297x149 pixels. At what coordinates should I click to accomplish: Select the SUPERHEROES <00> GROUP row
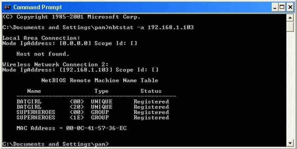tap(92, 112)
